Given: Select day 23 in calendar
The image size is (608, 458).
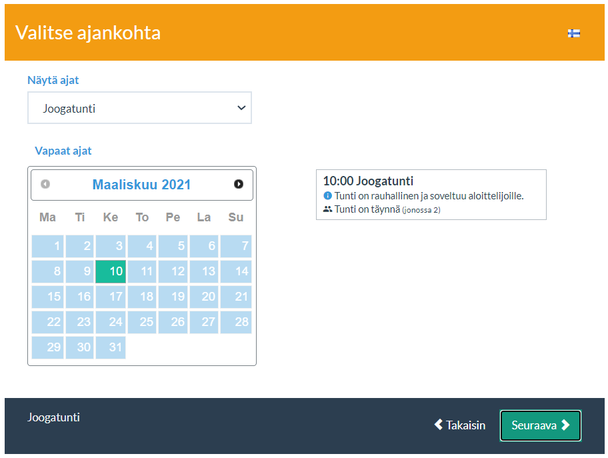Looking at the screenshot, I should (x=80, y=322).
